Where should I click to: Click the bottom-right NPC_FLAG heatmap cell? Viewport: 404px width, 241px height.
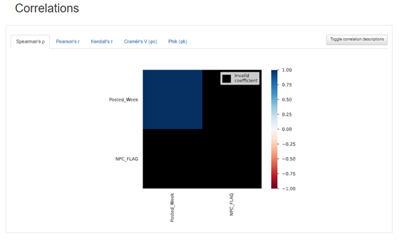tap(232, 159)
